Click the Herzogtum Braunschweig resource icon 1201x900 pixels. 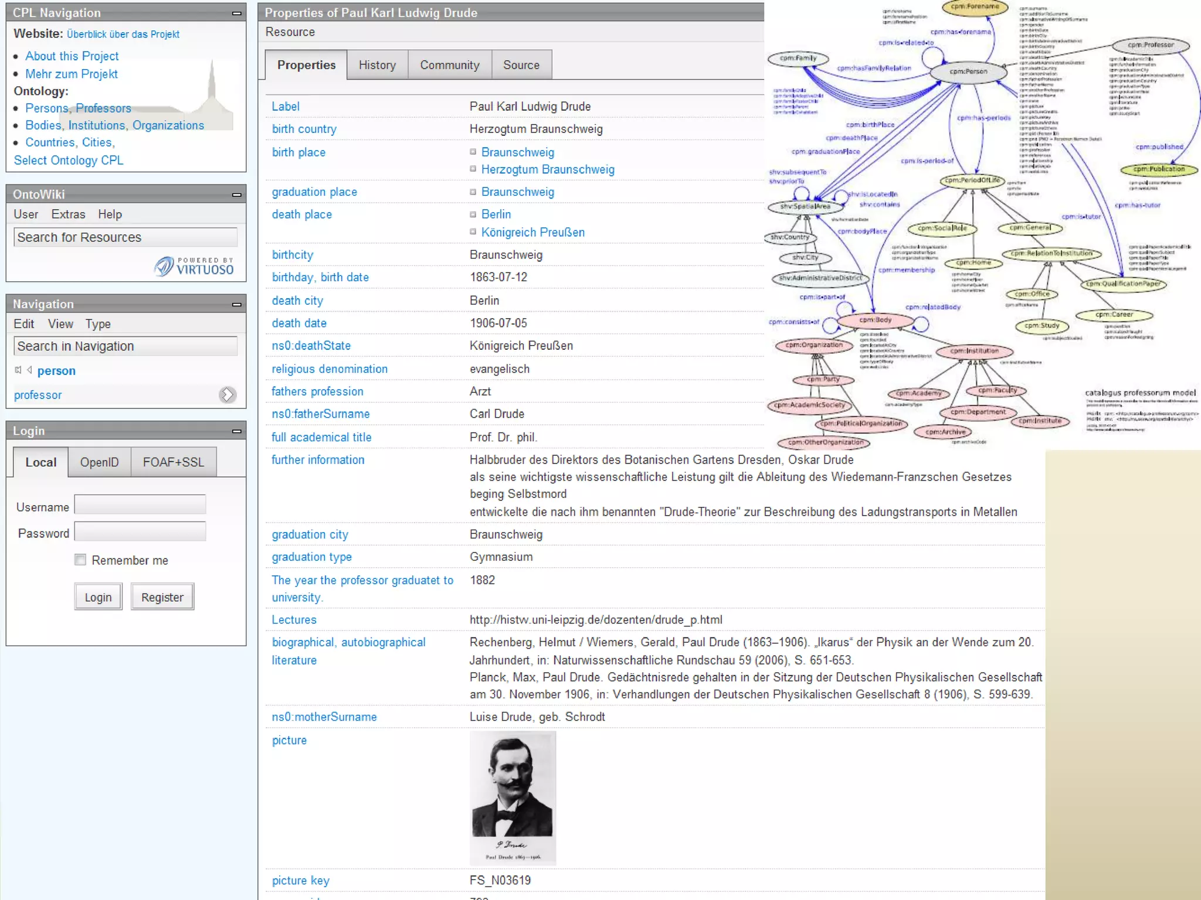click(x=473, y=169)
